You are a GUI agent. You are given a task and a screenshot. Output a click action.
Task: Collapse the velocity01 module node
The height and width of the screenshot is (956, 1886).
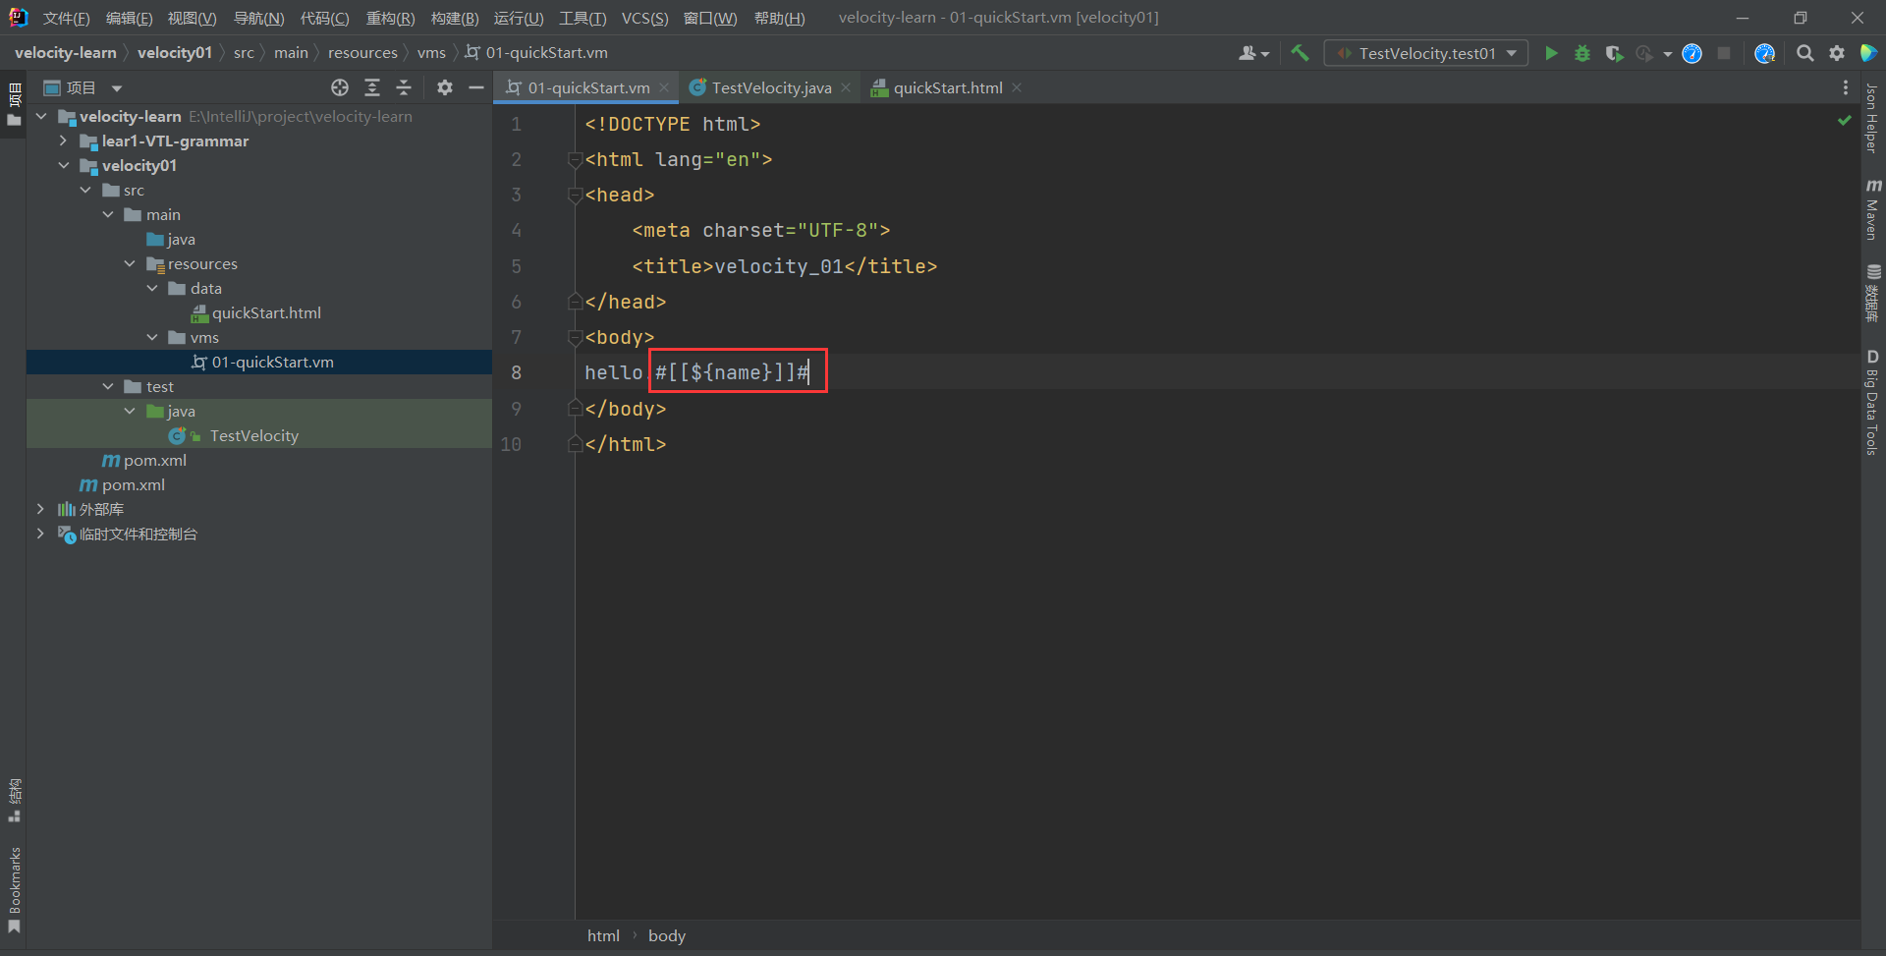(x=63, y=165)
